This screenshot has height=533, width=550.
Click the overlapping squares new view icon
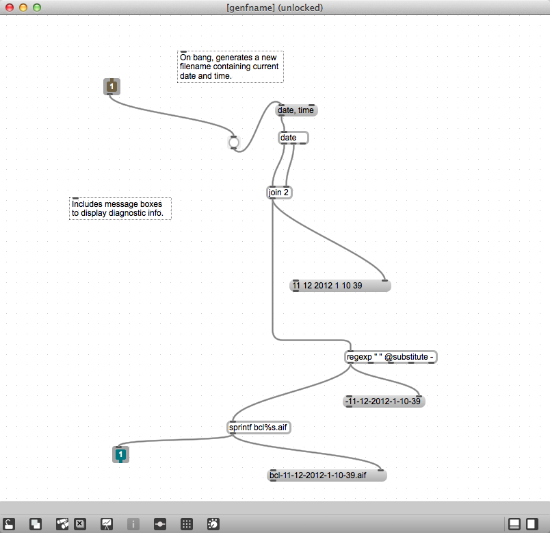[x=36, y=524]
